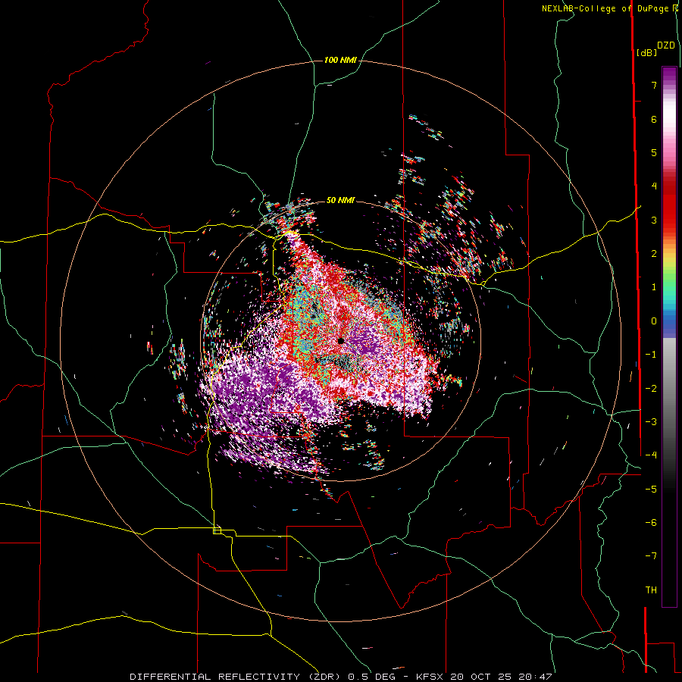Click the -3 value on color scale

pyautogui.click(x=651, y=421)
